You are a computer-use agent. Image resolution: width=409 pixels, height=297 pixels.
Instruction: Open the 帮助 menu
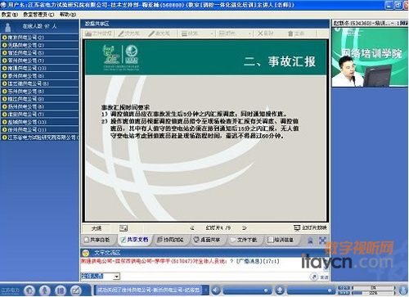coord(68,15)
